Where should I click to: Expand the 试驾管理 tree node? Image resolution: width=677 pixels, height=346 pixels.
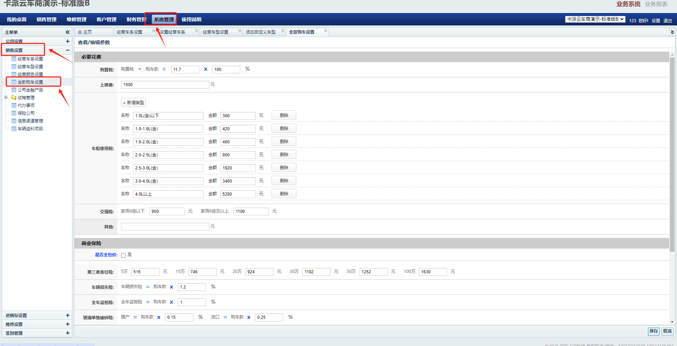(x=6, y=97)
